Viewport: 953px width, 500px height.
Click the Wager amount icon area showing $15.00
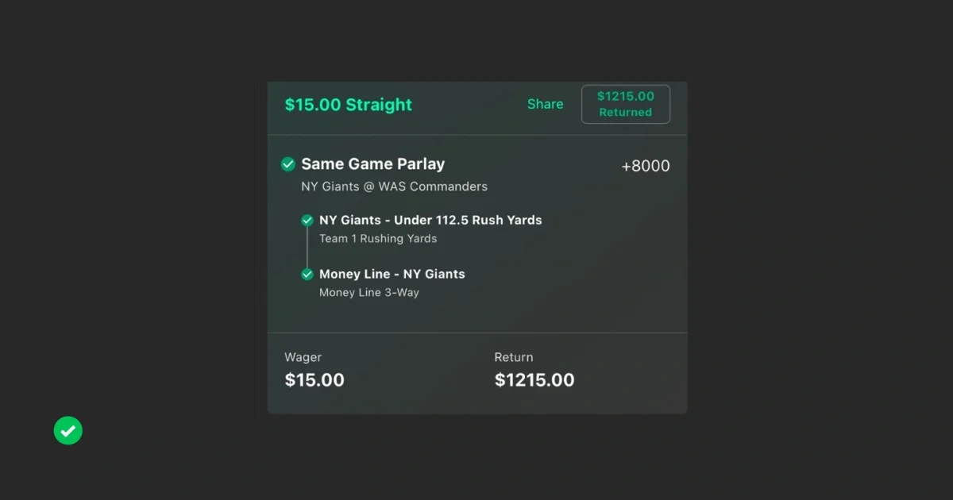click(x=314, y=379)
